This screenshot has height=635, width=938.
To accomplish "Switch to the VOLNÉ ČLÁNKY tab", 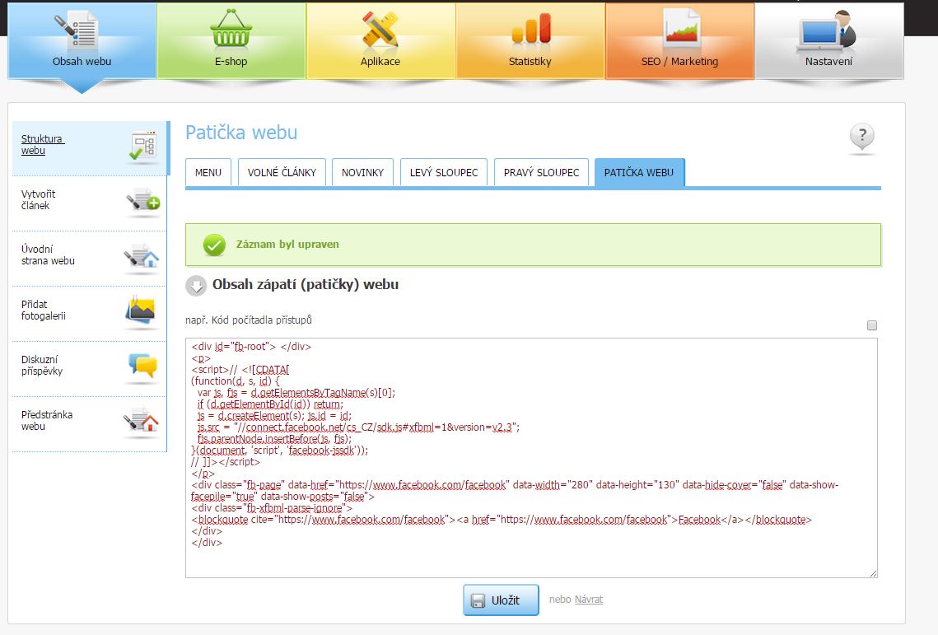I will (282, 172).
